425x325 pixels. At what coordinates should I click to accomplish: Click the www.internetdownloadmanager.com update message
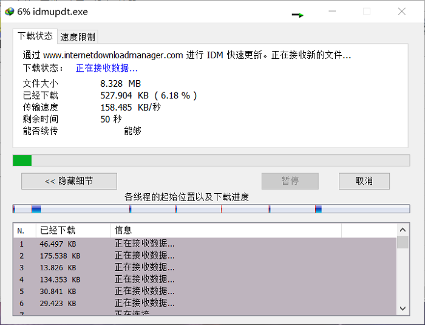pyautogui.click(x=187, y=55)
